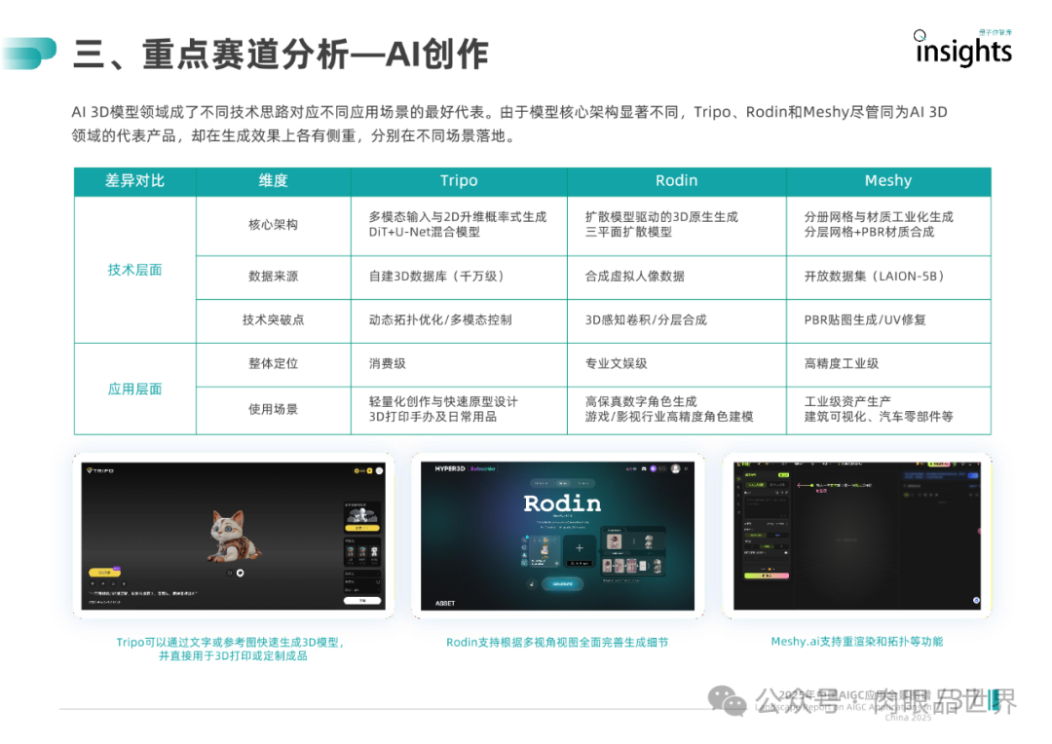Screen dimensions: 1052x744
Task: Select the 技术层面 row group label
Action: 134,270
